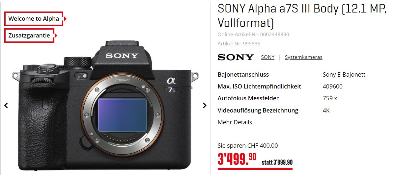Image resolution: width=394 pixels, height=175 pixels.
Task: Show the previous product image
Action: point(6,106)
